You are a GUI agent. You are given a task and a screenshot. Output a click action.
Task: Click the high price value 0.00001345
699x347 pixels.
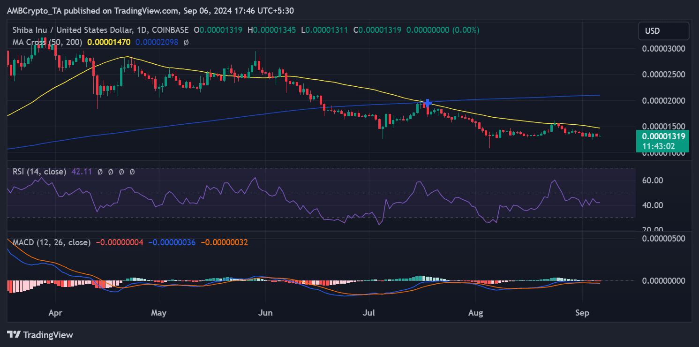[274, 30]
